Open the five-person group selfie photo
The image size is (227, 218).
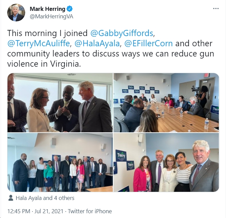[x=166, y=162]
